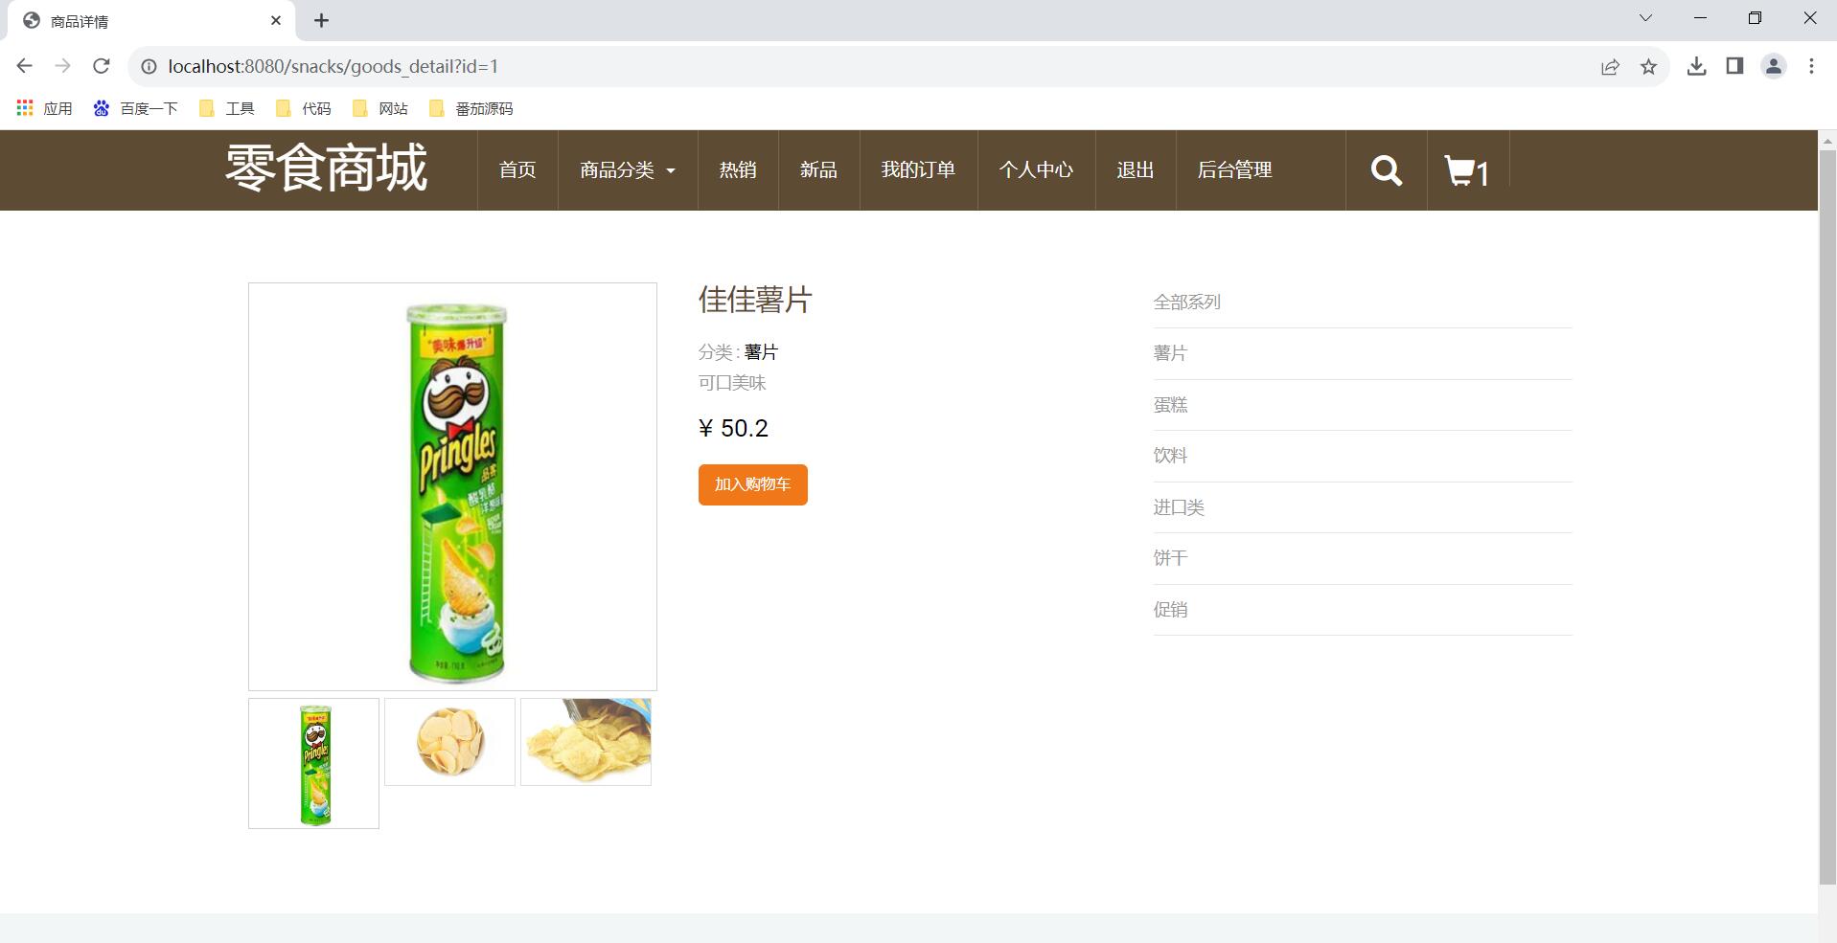This screenshot has height=943, width=1837.
Task: Open the 应用 apps grid shortcut
Action: pyautogui.click(x=44, y=108)
